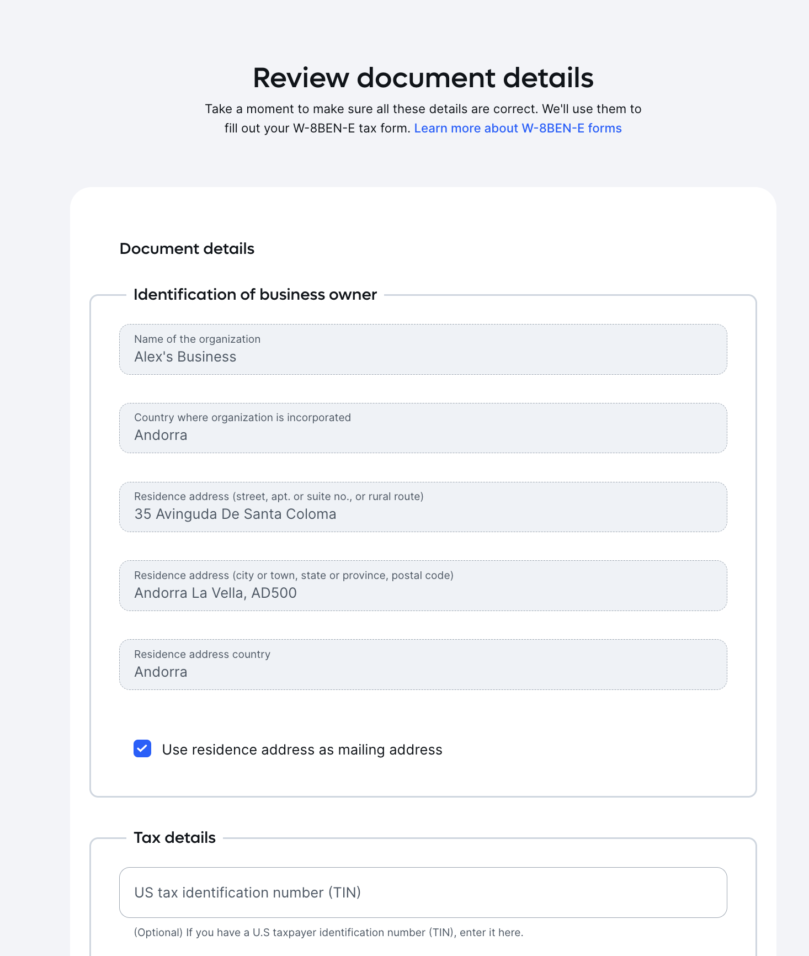Click the Document details section title
Screen dimensions: 809x956
point(187,249)
